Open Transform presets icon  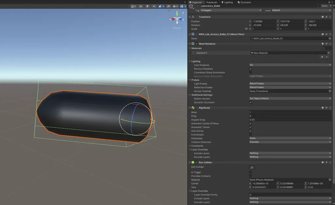[x=326, y=17]
